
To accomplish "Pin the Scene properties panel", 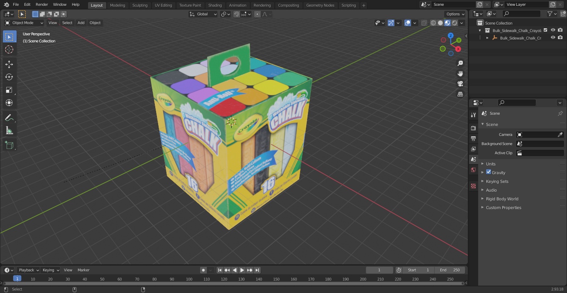I will pyautogui.click(x=560, y=113).
